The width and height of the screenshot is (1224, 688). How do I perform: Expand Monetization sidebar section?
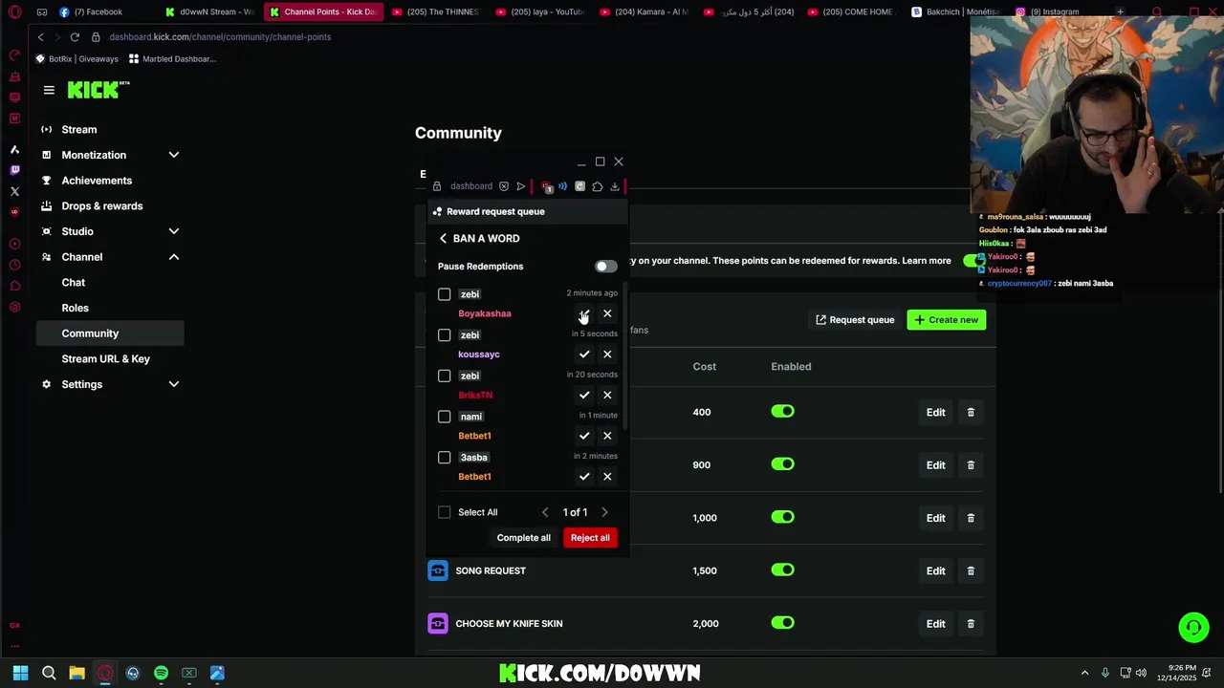click(x=174, y=155)
